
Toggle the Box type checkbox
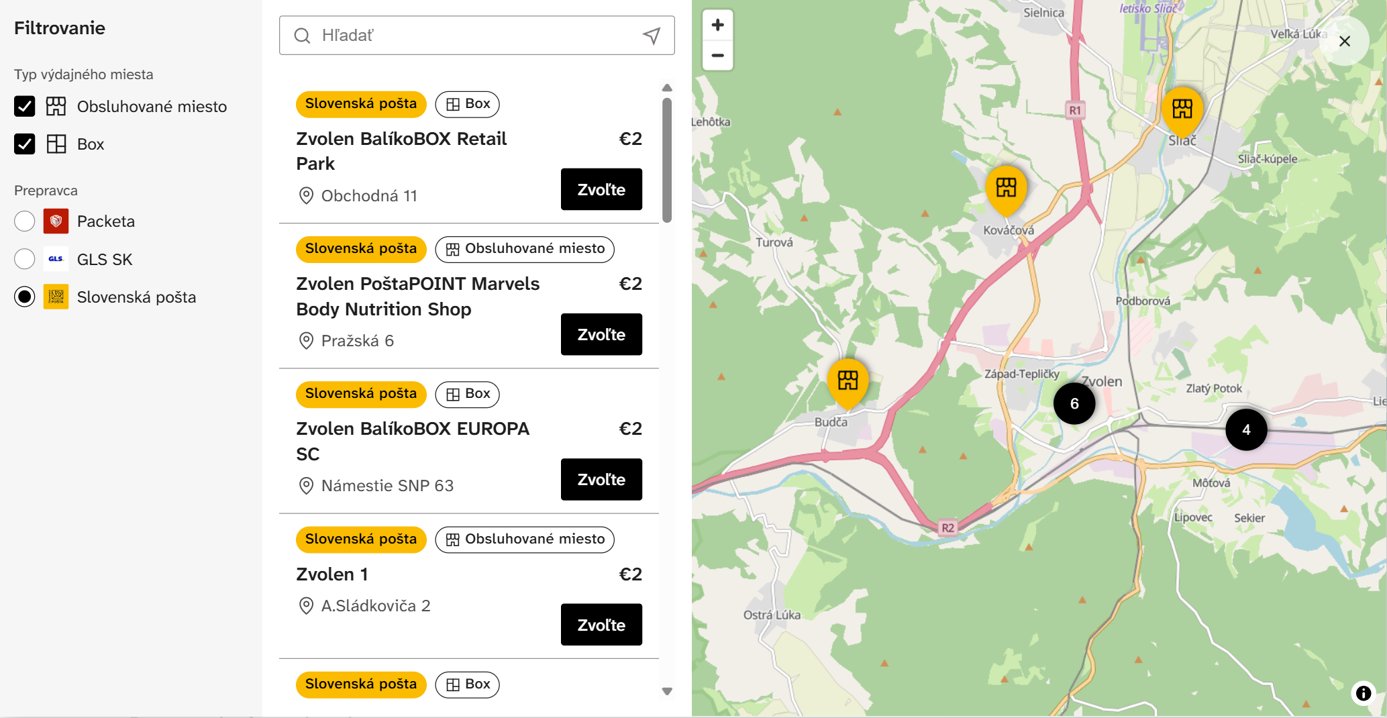(25, 144)
